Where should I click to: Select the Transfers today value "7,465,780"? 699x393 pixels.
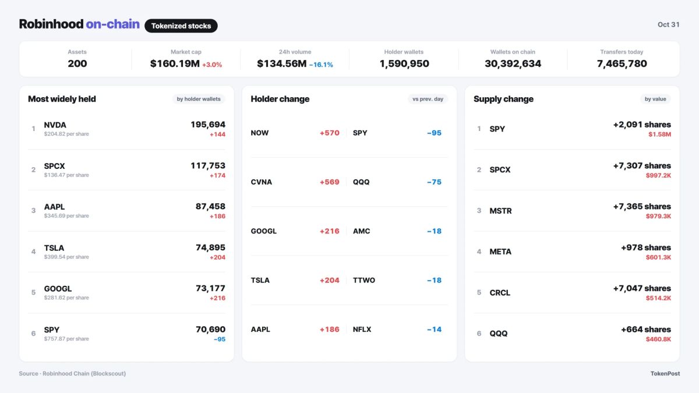622,64
